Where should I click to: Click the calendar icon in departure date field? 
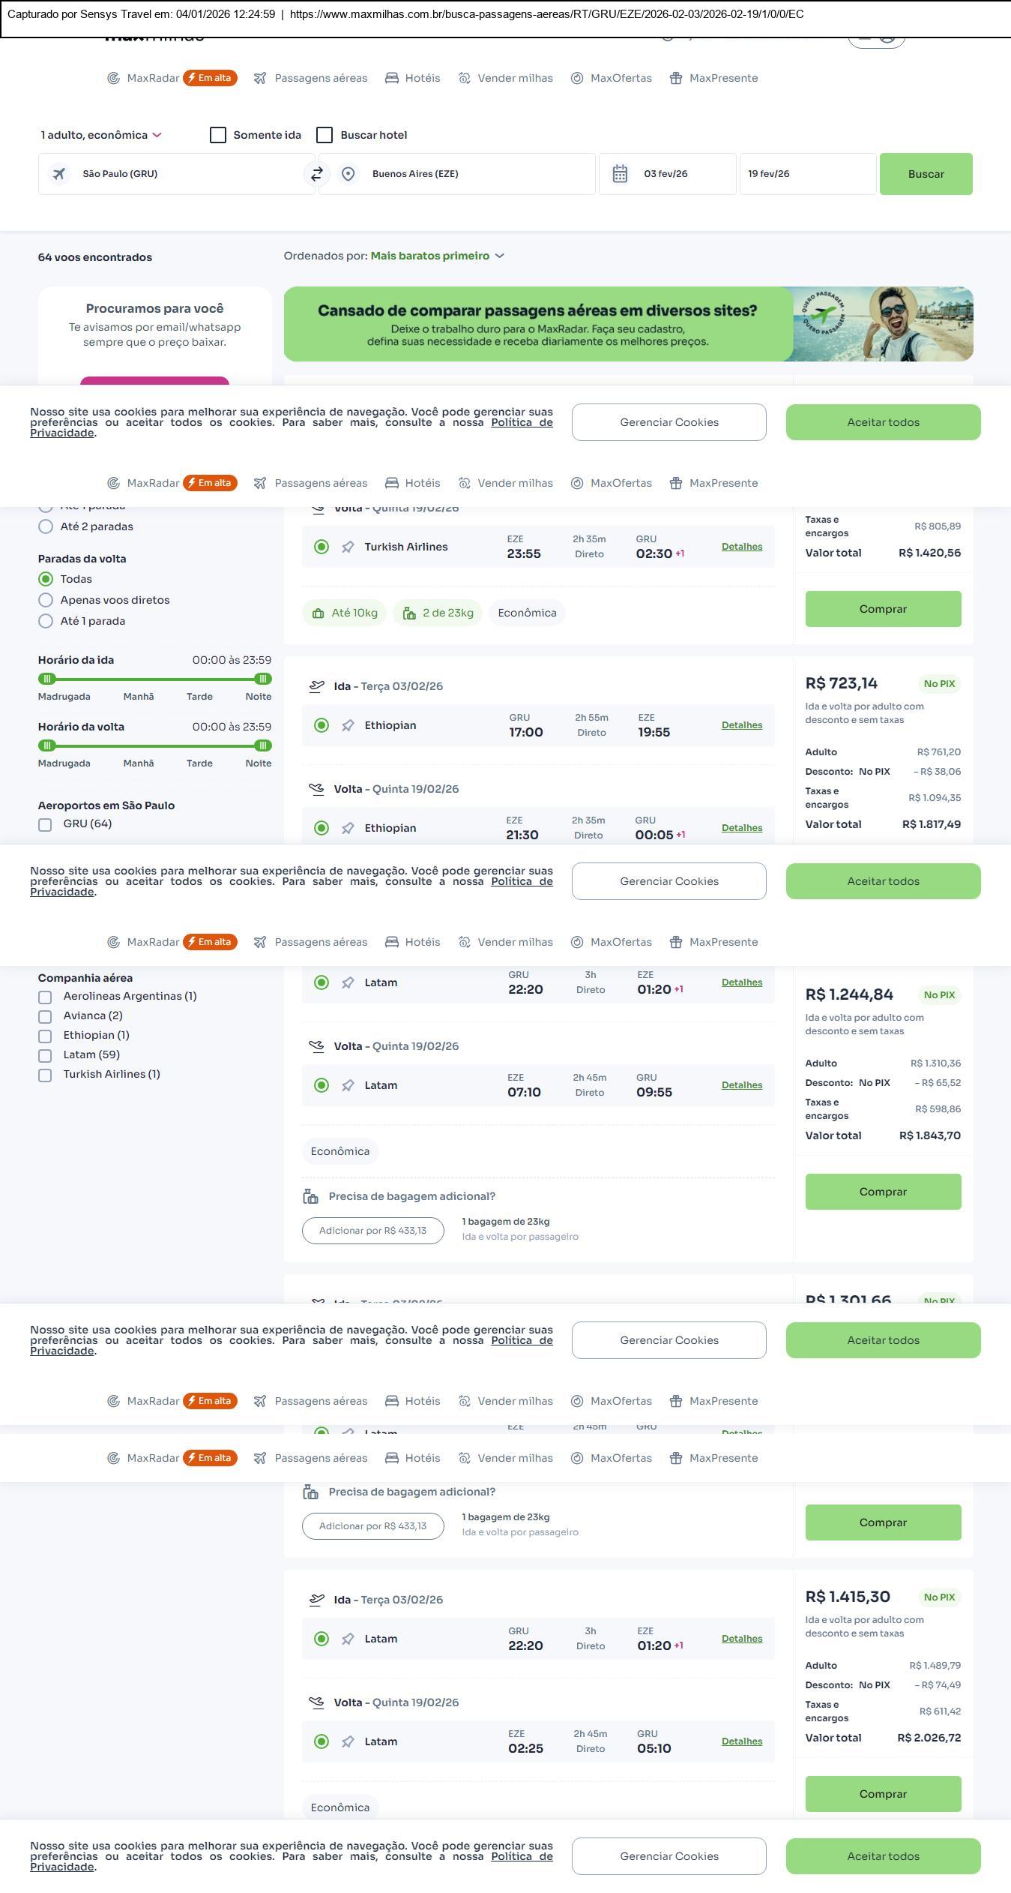point(620,174)
